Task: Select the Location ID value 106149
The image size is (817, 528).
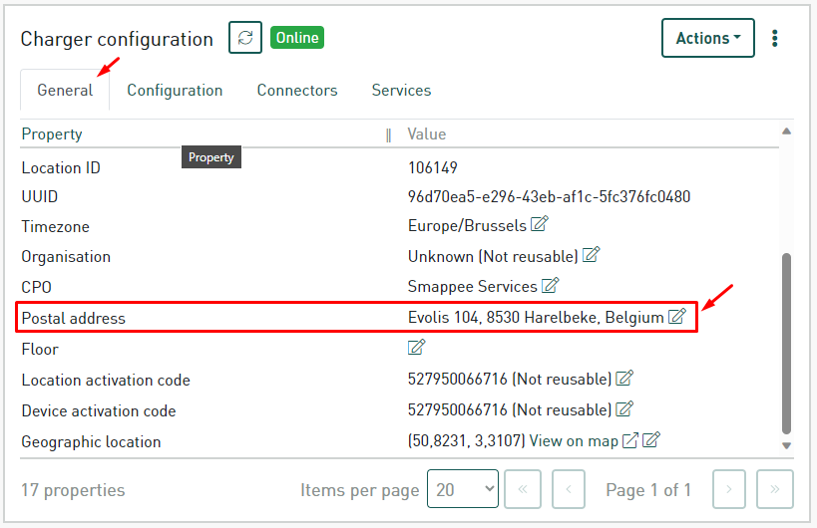Action: 433,167
